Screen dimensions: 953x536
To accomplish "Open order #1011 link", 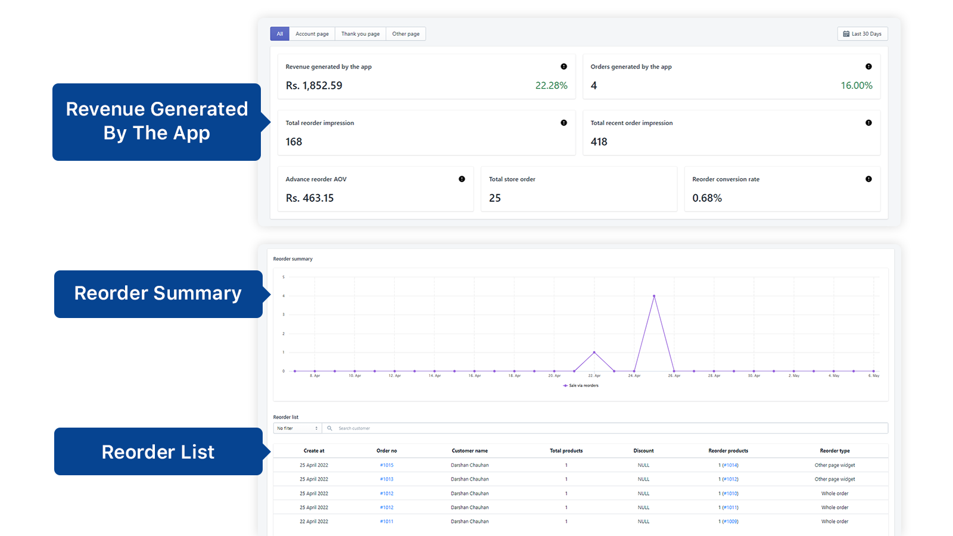I will [x=387, y=522].
